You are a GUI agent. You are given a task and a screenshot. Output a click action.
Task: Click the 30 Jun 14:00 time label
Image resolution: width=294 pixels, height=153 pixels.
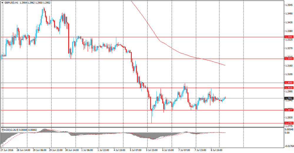tap(72, 150)
